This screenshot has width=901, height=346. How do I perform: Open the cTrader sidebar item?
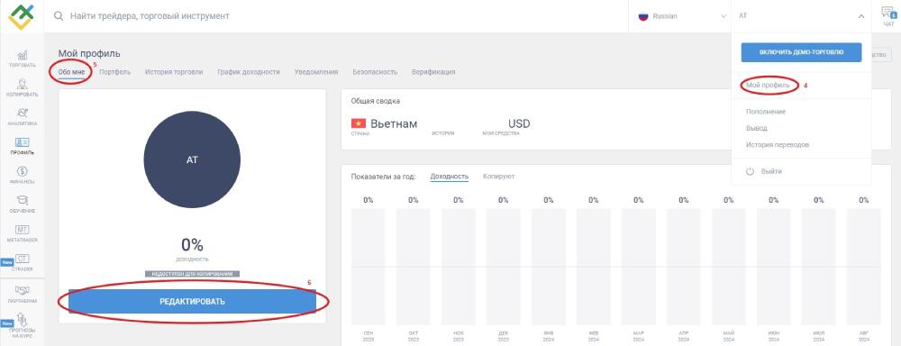22,262
